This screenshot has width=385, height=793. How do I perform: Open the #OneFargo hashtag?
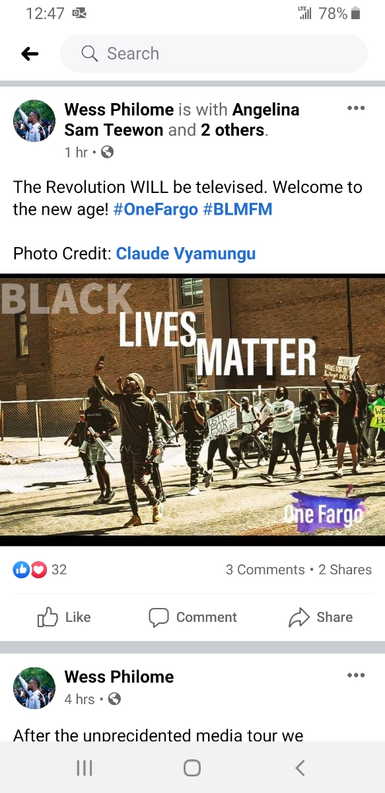click(x=155, y=209)
